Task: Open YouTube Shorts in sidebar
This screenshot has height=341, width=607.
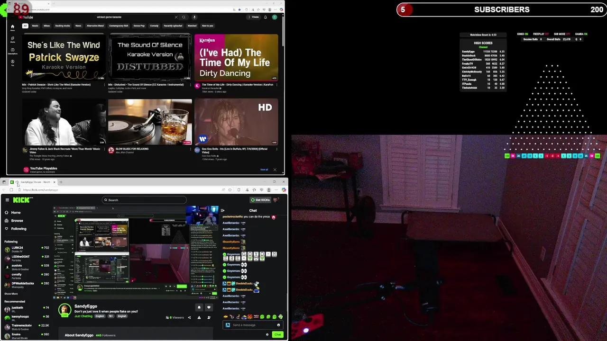Action: coord(13,39)
